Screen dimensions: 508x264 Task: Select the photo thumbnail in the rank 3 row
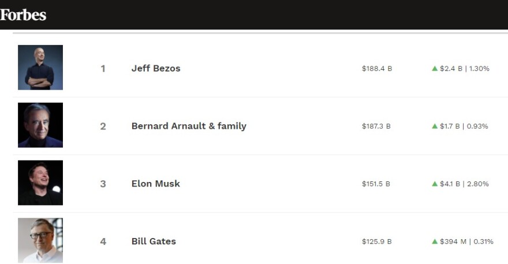(40, 183)
